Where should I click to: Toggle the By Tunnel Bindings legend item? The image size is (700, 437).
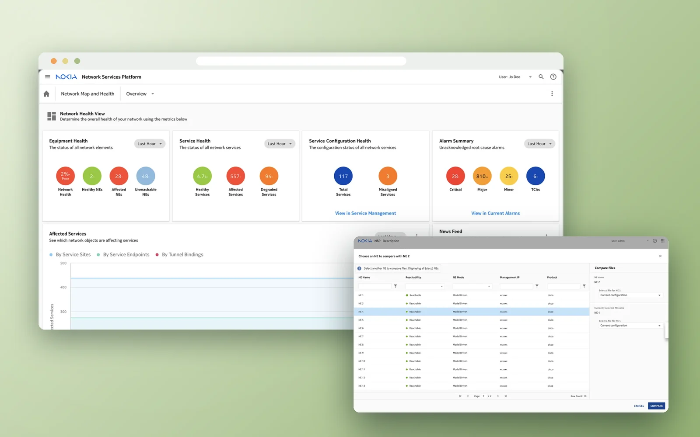179,255
